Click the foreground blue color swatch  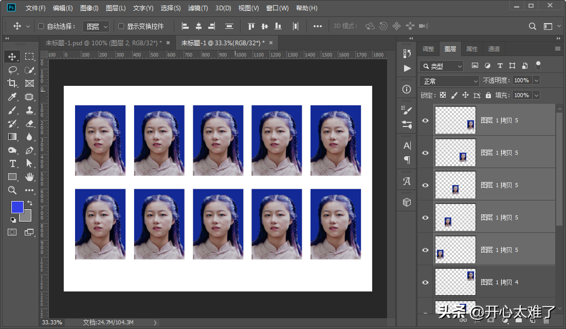[17, 207]
